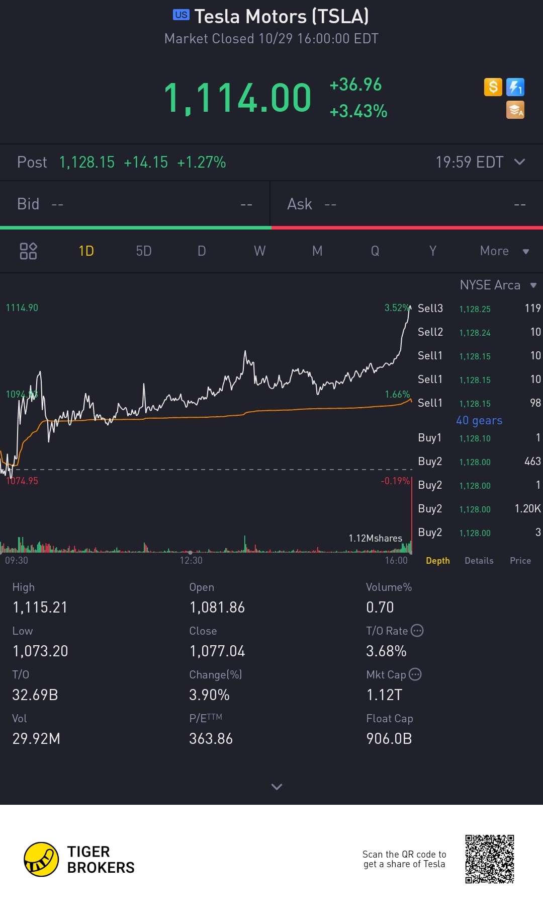This screenshot has height=914, width=543.
Task: Select the W weekly chart tab
Action: click(259, 251)
